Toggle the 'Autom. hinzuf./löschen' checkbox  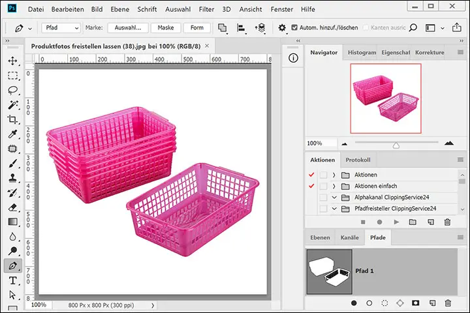294,28
